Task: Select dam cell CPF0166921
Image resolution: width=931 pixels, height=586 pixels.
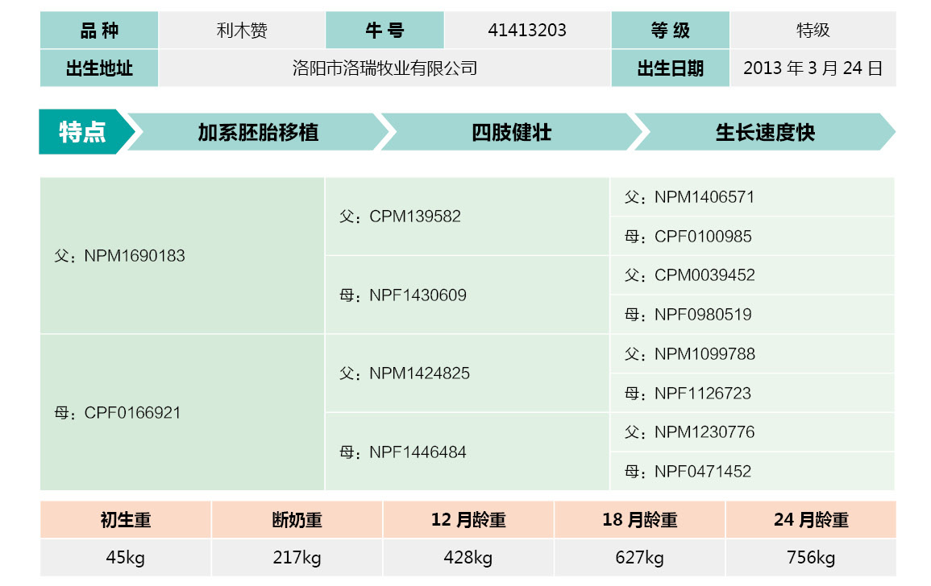Action: click(182, 413)
